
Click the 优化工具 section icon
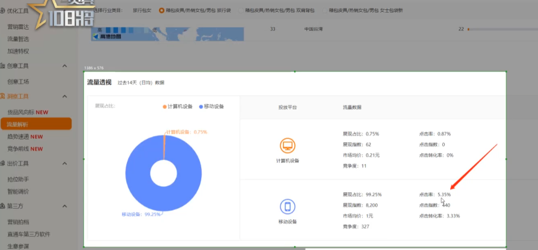(x=3, y=11)
